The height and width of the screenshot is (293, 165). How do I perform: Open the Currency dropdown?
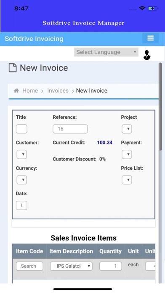[21, 180]
